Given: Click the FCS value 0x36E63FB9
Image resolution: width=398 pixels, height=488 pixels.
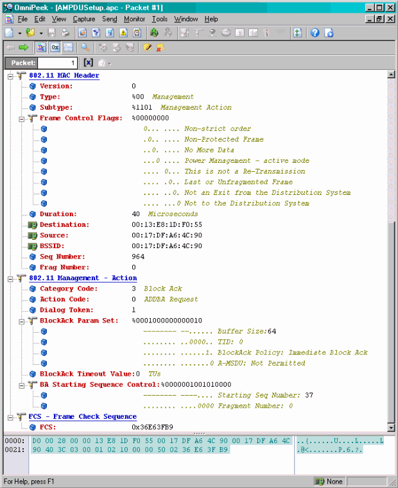Looking at the screenshot, I should click(x=152, y=427).
